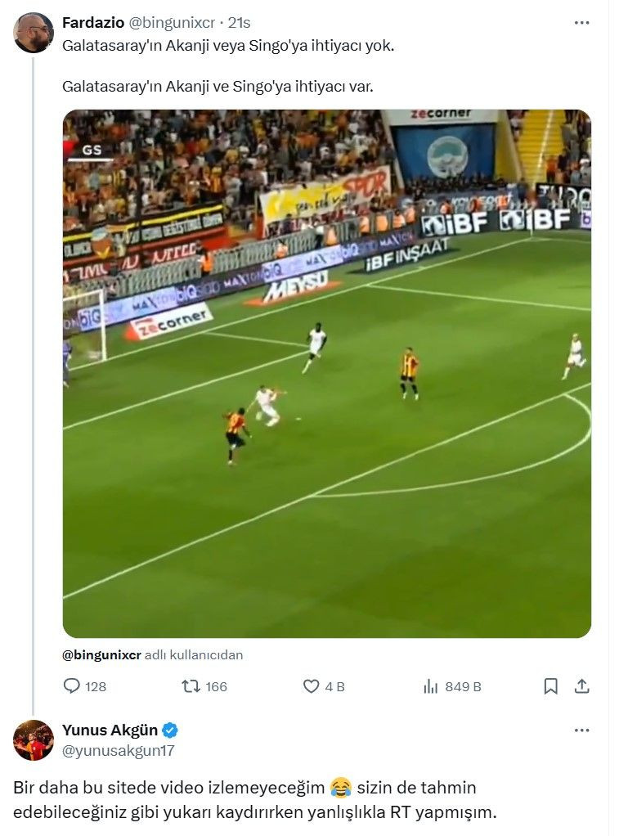Image resolution: width=637 pixels, height=836 pixels.
Task: View post analytics bar chart icon
Action: pyautogui.click(x=430, y=687)
